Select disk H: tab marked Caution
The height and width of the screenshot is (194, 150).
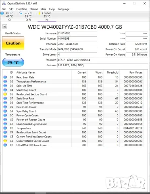click(47, 16)
